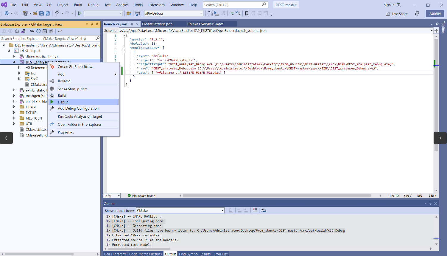This screenshot has height=256, width=447.
Task: Click the Live Share button
Action: point(397,14)
